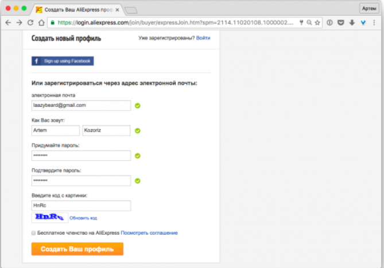Click the download arrow extension icon
Image resolution: width=384 pixels, height=268 pixels.
coord(352,22)
